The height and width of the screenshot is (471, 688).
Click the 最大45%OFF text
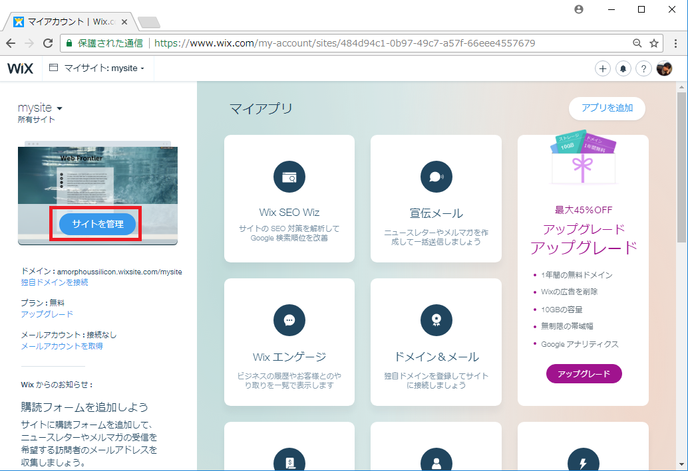(583, 210)
